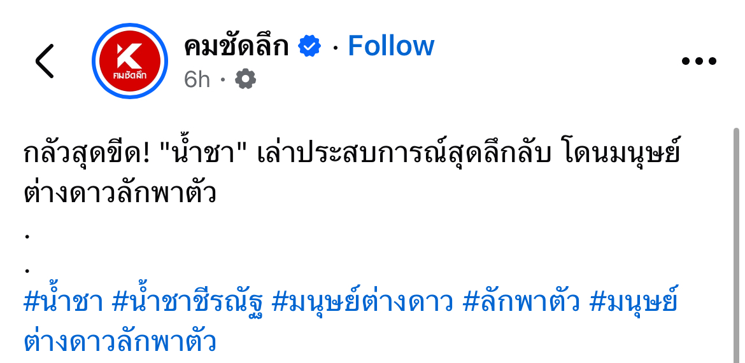Open the three-dot post options menu
745x363 pixels.
(x=699, y=62)
